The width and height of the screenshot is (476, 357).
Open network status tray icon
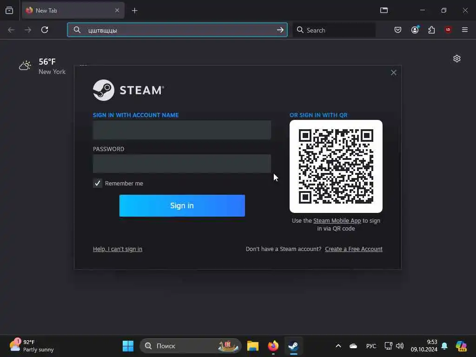point(388,346)
